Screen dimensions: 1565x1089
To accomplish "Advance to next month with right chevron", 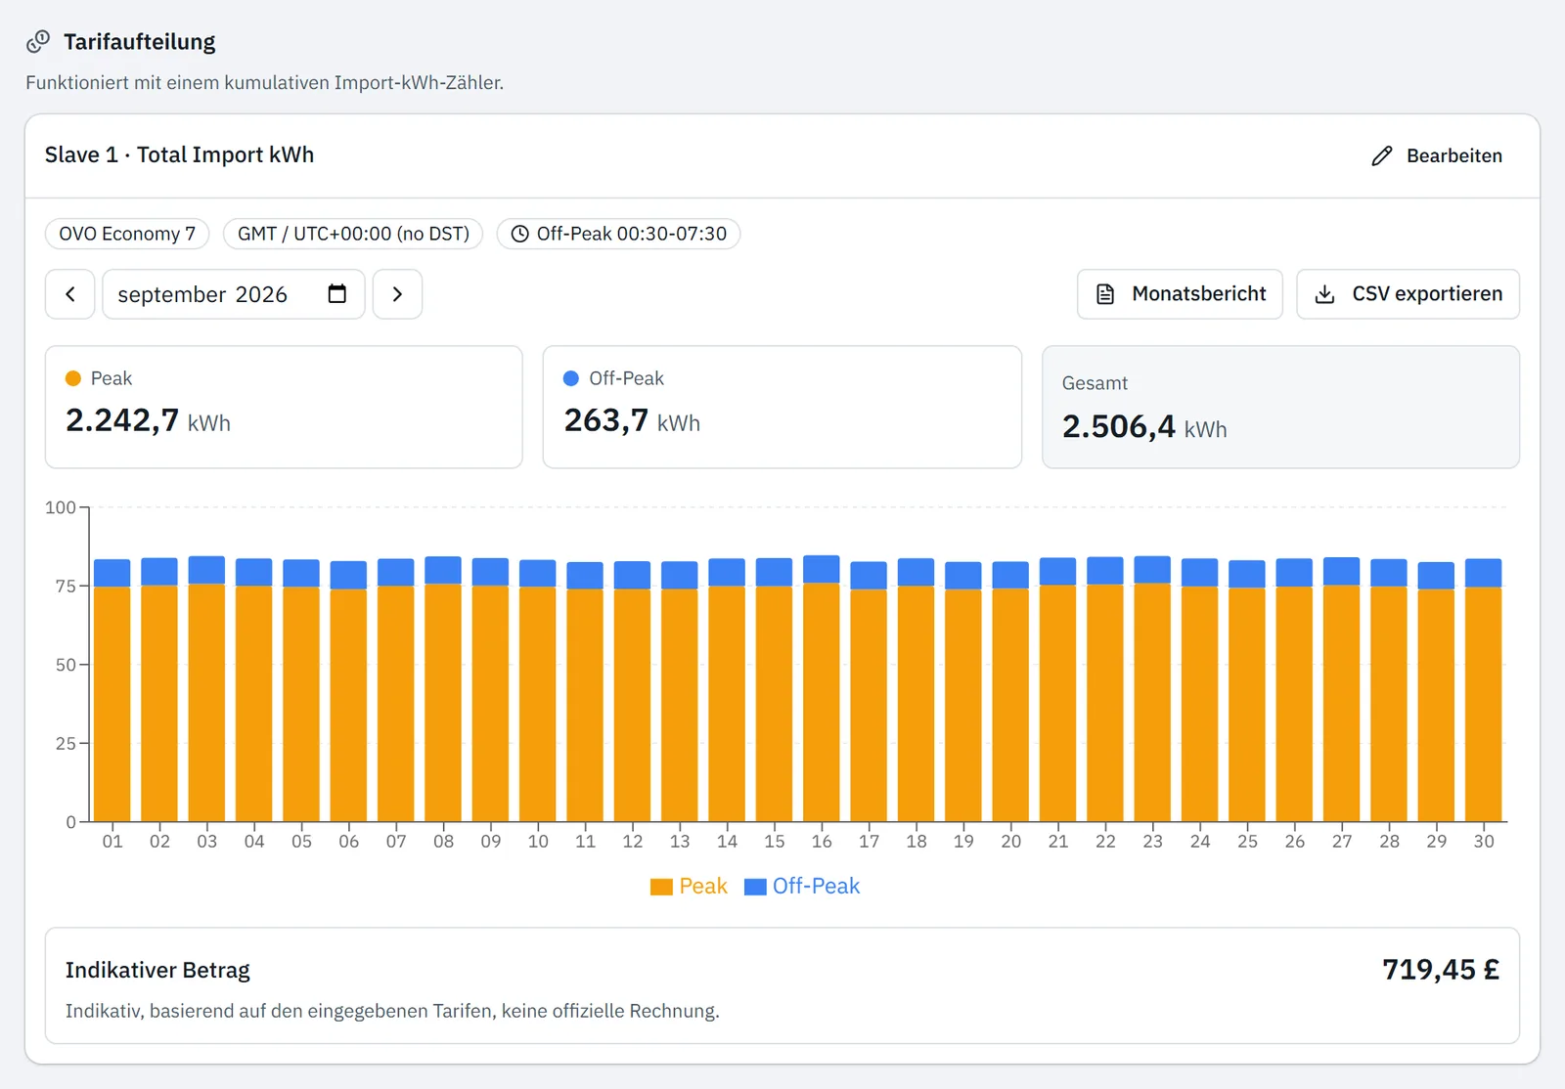I will click(397, 294).
